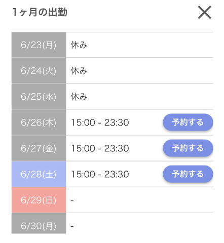The width and height of the screenshot is (224, 243).
Task: Click 予約する for 6/26 Thursday
Action: pyautogui.click(x=188, y=122)
